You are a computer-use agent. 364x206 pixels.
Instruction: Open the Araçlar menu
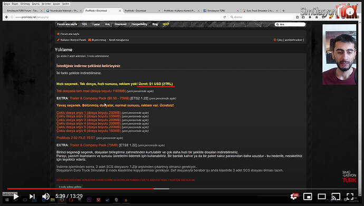click(x=56, y=4)
